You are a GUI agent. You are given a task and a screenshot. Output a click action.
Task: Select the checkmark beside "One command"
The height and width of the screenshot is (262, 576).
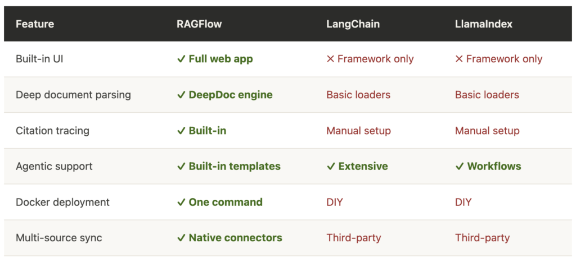click(181, 202)
